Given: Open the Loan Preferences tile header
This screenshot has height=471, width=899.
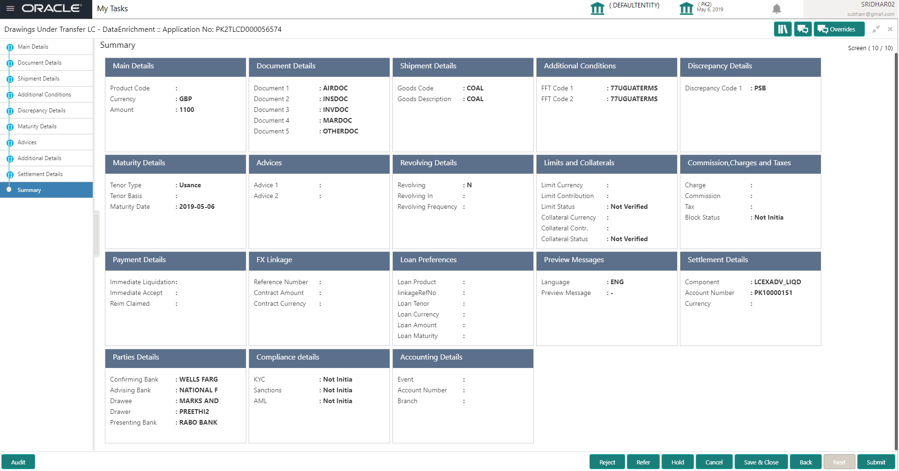Looking at the screenshot, I should click(463, 260).
